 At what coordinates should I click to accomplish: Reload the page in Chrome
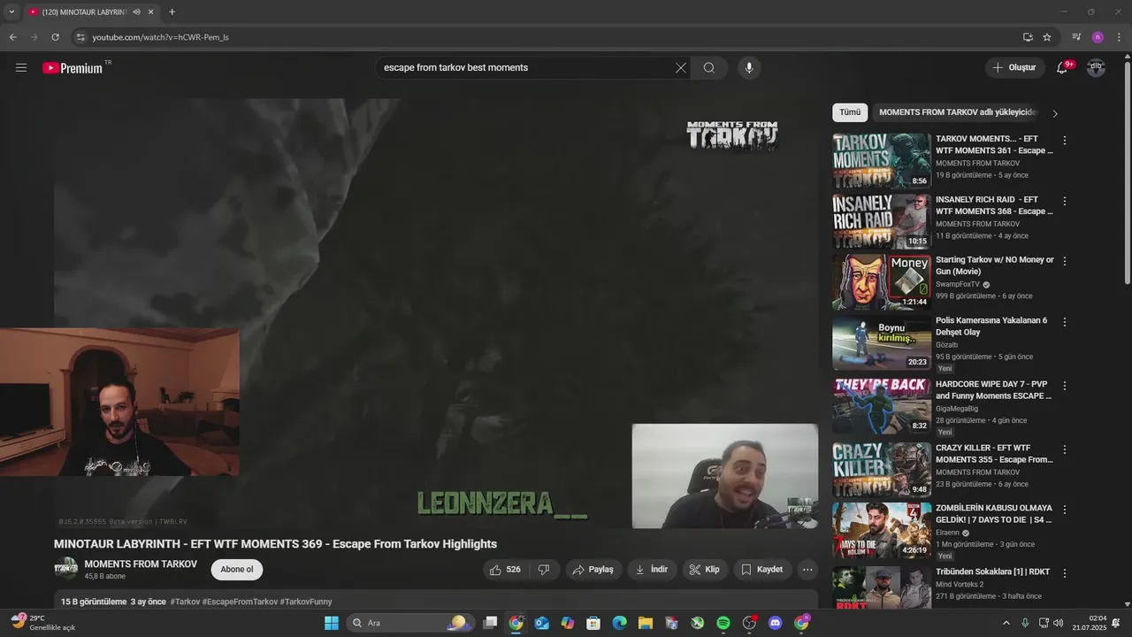coord(55,37)
